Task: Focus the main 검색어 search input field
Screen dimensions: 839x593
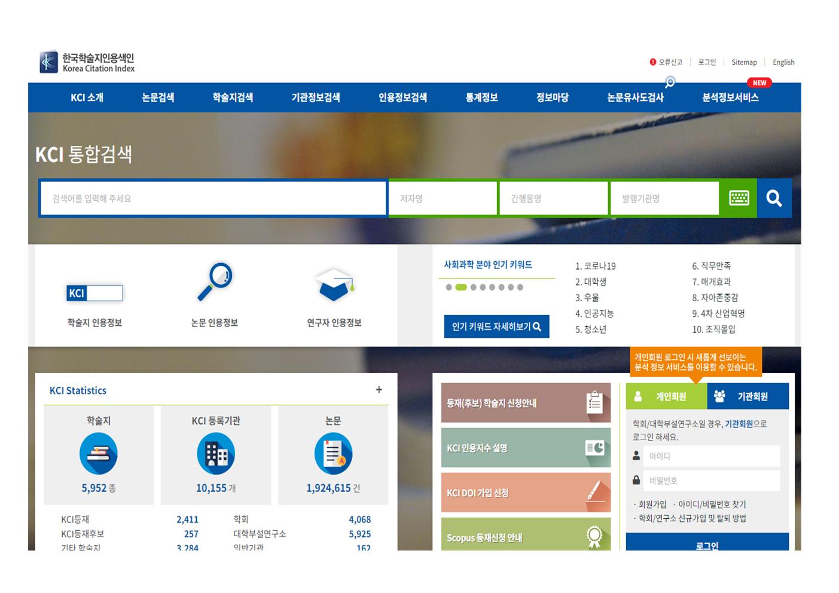Action: (213, 198)
